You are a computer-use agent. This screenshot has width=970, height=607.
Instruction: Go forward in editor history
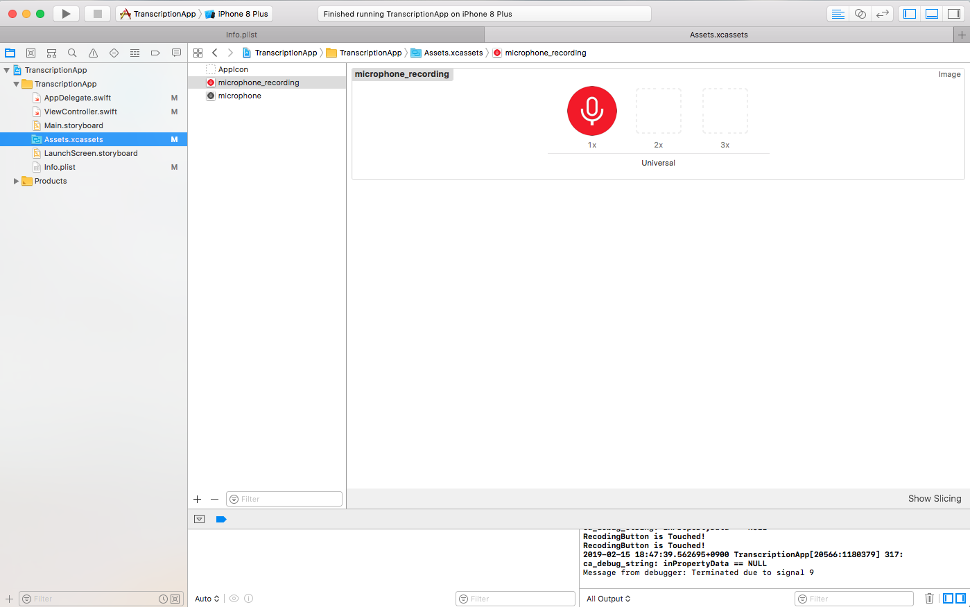[x=231, y=53]
